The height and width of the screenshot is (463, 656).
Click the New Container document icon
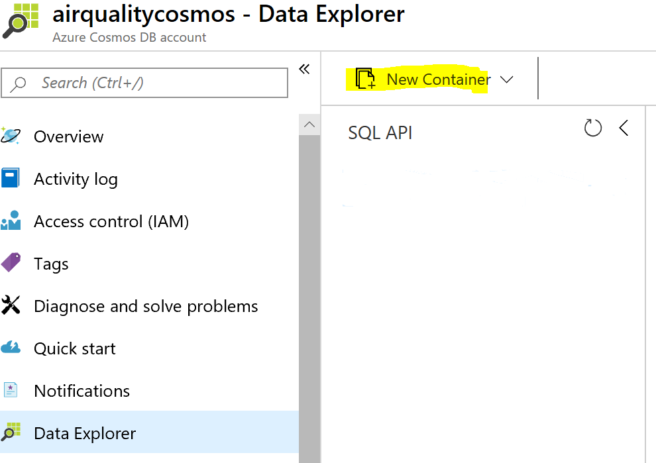click(x=365, y=79)
